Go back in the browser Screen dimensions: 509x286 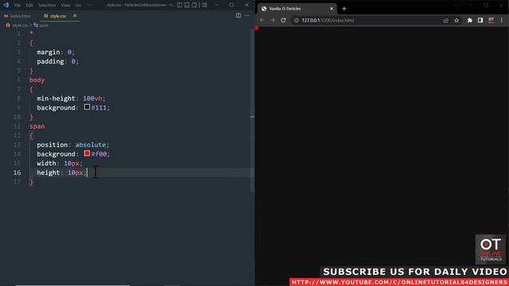(262, 20)
